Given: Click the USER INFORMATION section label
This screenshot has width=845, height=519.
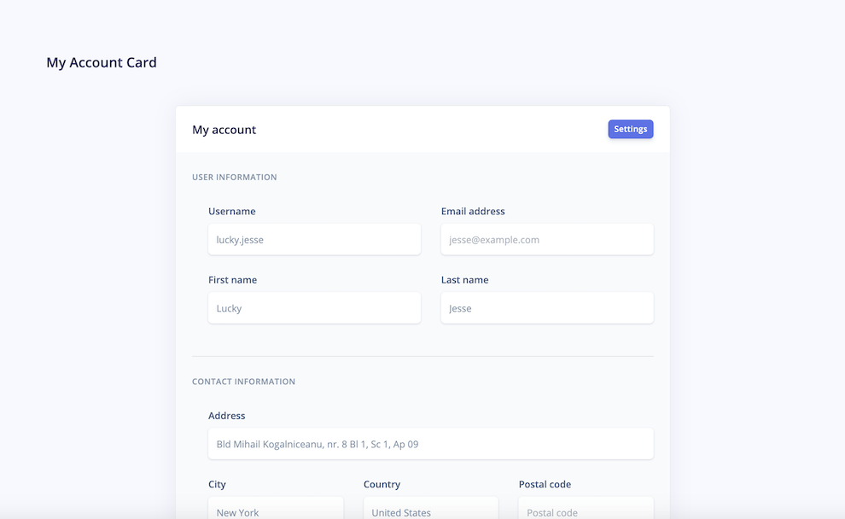Looking at the screenshot, I should [235, 177].
